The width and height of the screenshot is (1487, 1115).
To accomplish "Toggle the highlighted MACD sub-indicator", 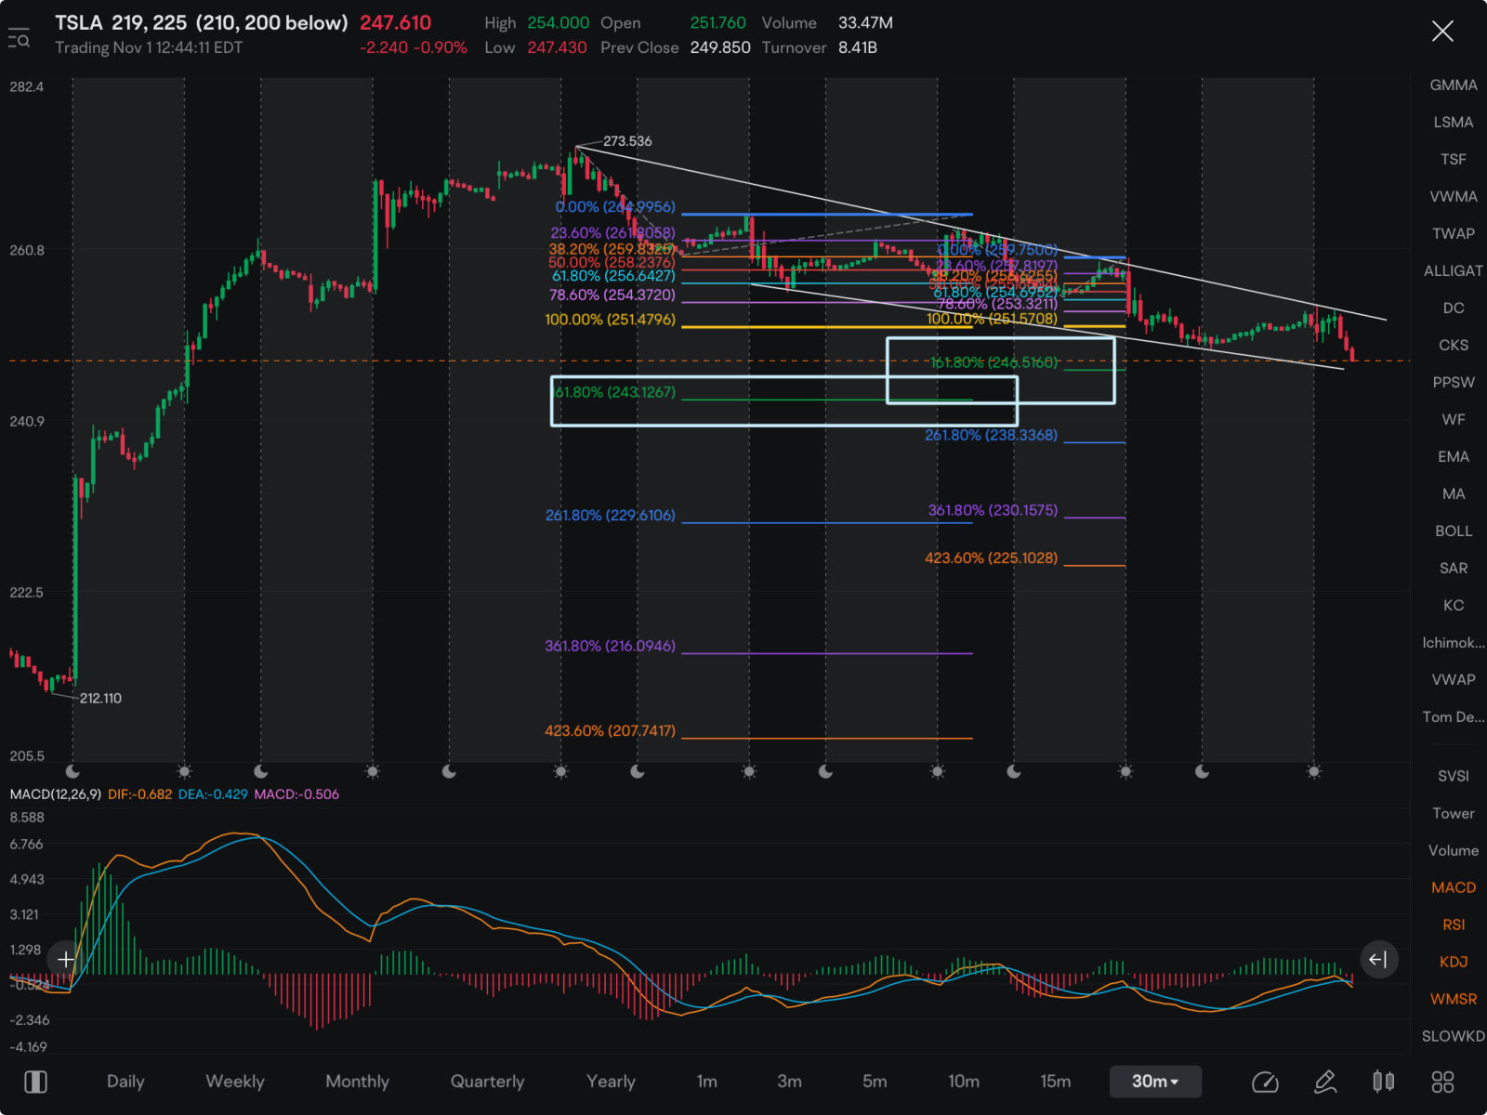I will (x=1454, y=888).
